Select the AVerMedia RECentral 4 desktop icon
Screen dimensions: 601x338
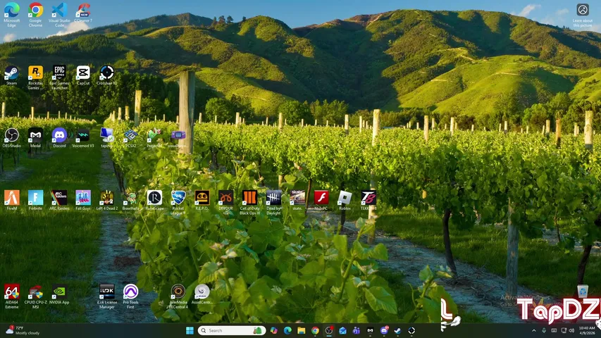(178, 296)
